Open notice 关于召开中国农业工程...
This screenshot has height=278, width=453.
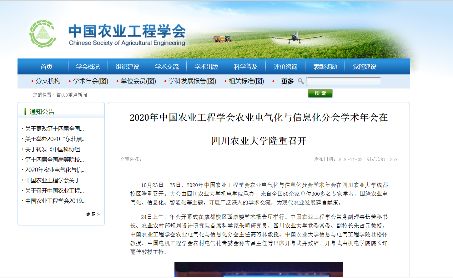54,190
